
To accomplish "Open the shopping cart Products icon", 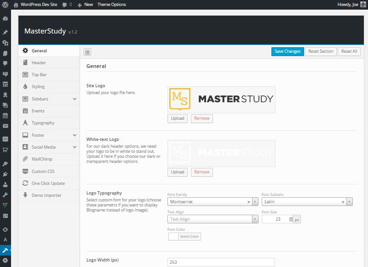I will click(5, 150).
